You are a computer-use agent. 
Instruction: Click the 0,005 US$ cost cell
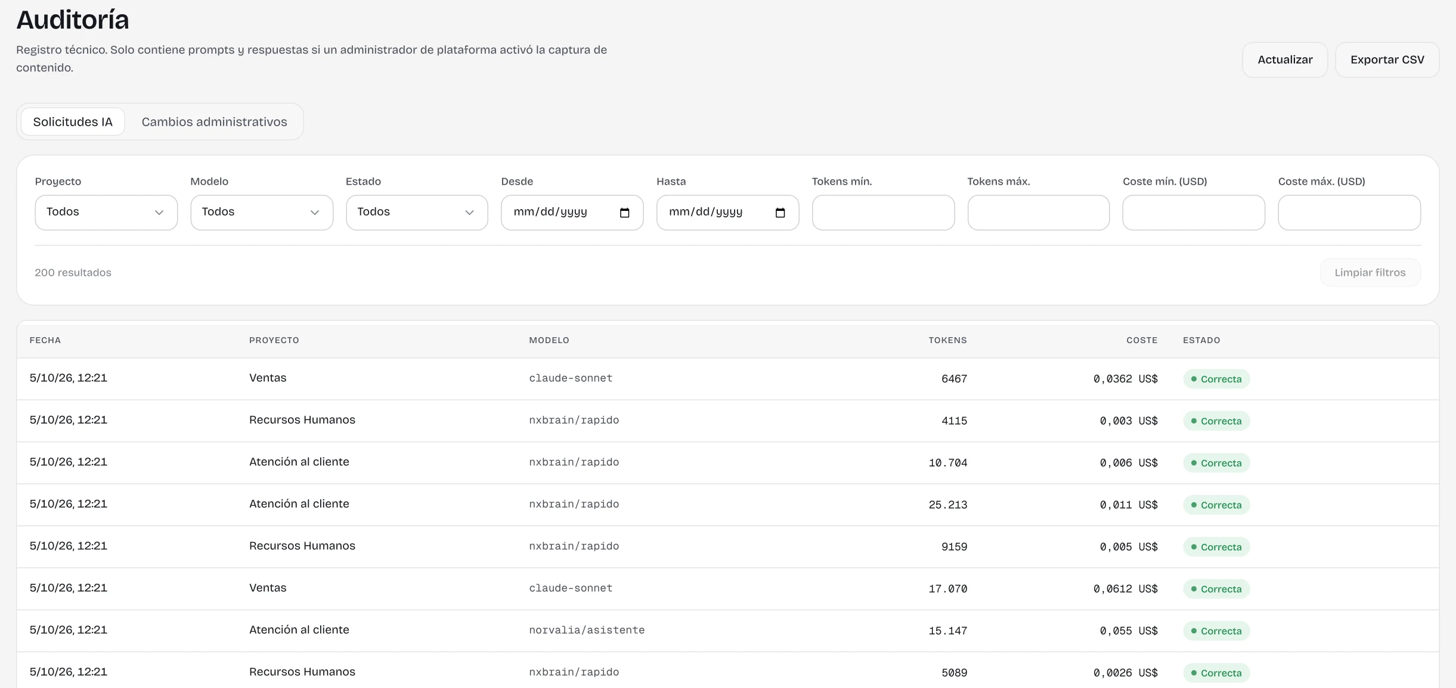pyautogui.click(x=1129, y=547)
